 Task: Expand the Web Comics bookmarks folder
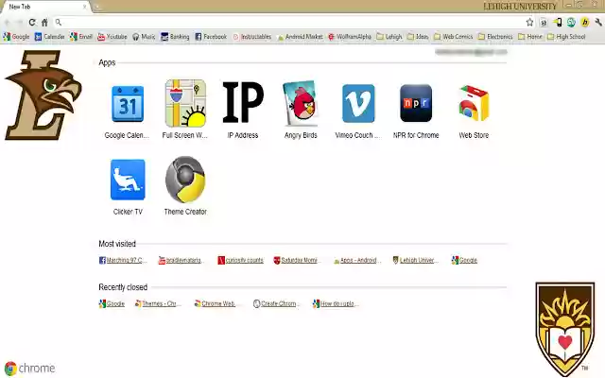(x=454, y=37)
